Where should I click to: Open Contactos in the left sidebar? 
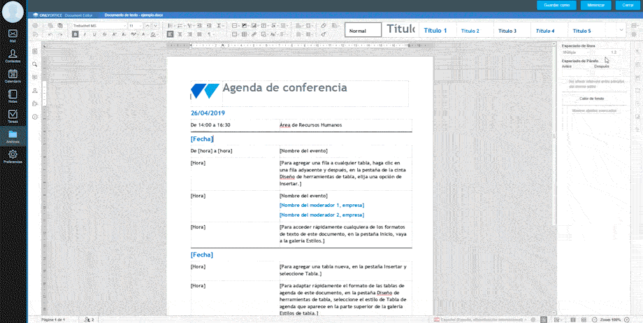pos(13,56)
